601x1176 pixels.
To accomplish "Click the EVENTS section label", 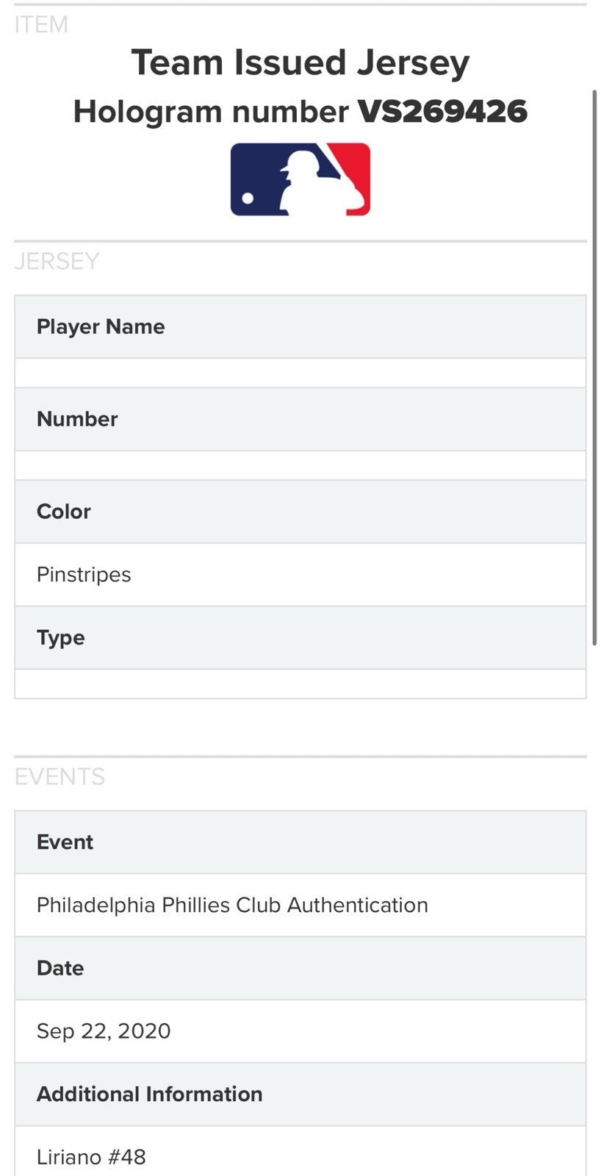I will [60, 777].
